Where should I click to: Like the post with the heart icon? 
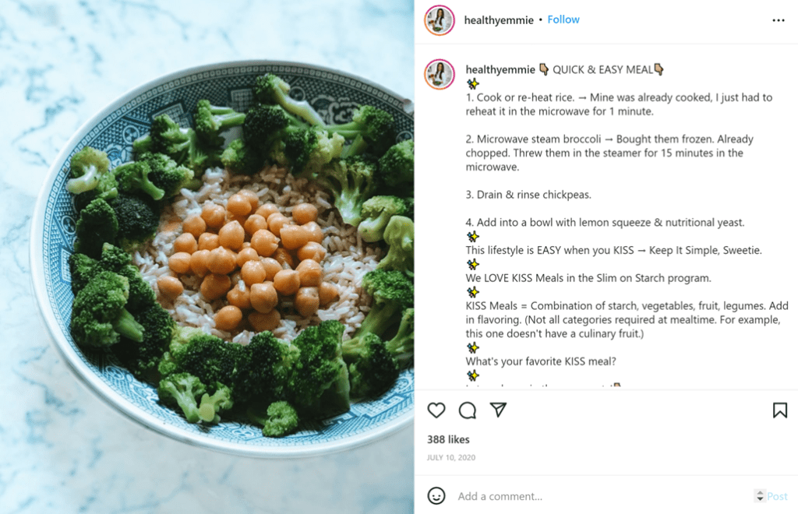[436, 410]
